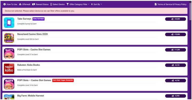Open the POP! Slots Level 19 icon
This screenshot has width=192, height=100.
[9, 84]
